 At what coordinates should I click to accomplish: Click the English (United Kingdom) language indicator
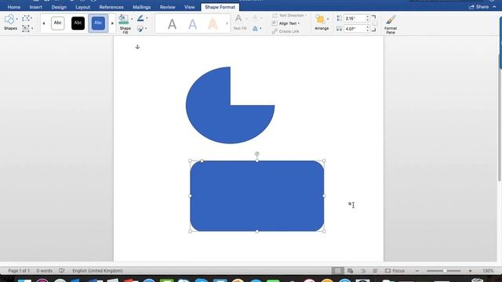97,271
